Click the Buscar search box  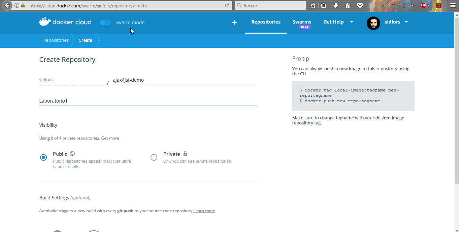coord(270,5)
